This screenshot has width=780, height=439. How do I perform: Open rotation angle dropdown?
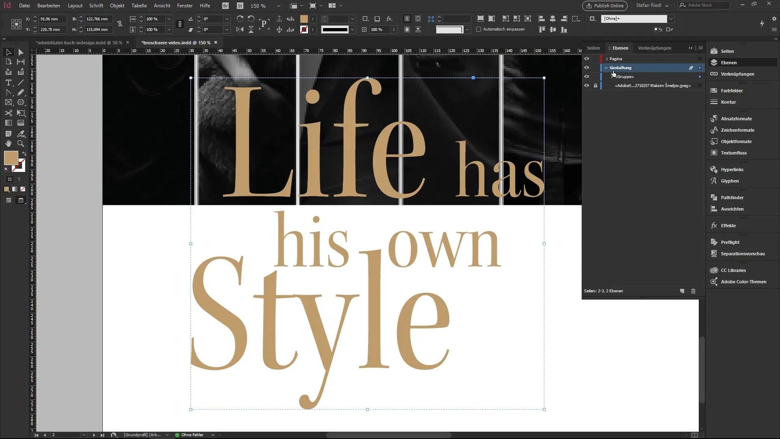[227, 19]
